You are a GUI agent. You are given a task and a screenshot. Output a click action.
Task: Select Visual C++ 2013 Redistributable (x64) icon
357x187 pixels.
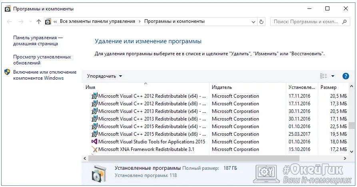click(94, 111)
